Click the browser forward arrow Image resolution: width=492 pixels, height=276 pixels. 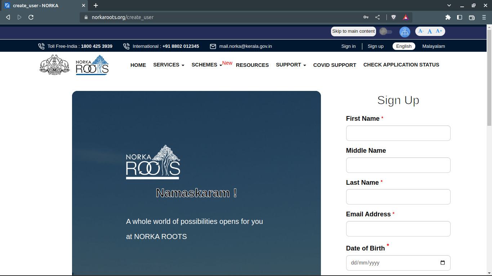[19, 17]
